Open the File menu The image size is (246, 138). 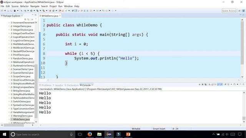click(x=2, y=6)
